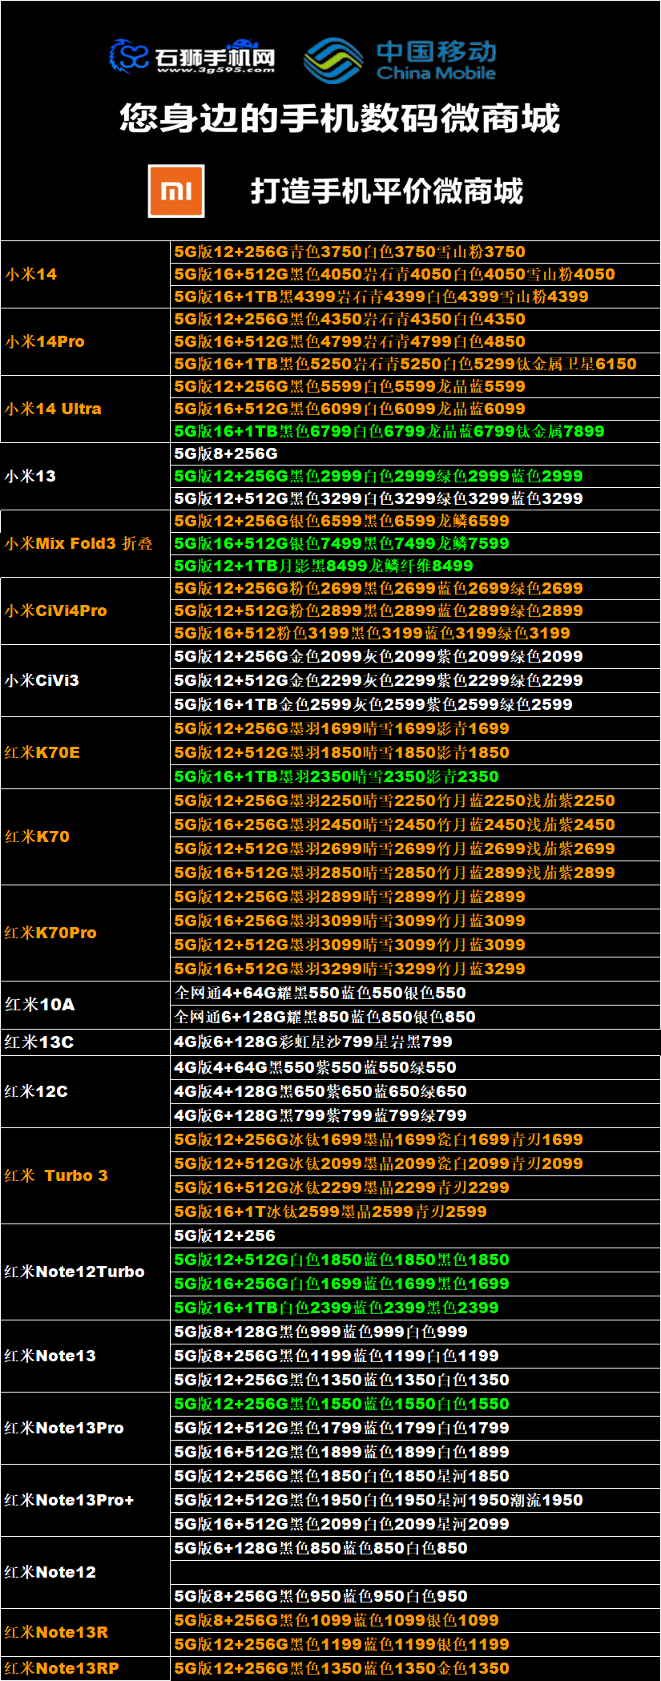Select the 红米K70E model cell

[86, 752]
